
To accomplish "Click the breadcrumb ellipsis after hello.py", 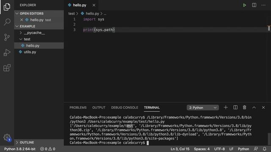I will click(105, 14).
